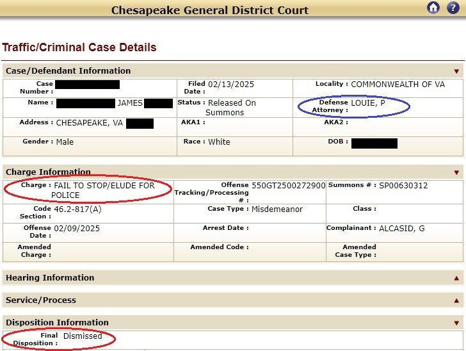Click the defense attorney name LOUIE, P
This screenshot has height=351, width=466.
tap(368, 103)
